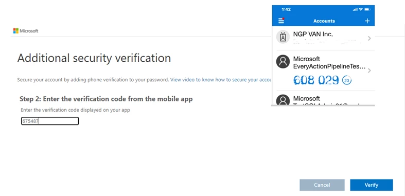Tap the 608 029 code
Viewport: 405px width, 196px height.
[316, 81]
